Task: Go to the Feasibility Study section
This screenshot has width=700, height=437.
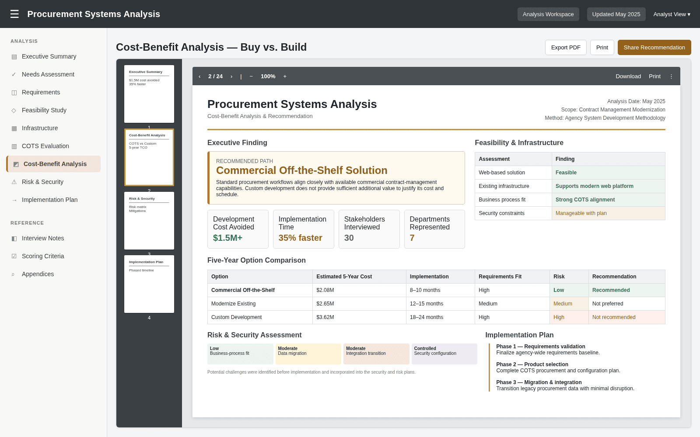Action: (53, 110)
